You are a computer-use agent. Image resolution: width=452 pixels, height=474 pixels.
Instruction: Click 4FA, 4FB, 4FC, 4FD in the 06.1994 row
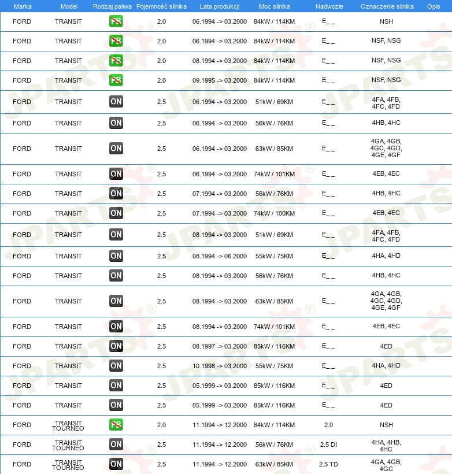(x=386, y=103)
